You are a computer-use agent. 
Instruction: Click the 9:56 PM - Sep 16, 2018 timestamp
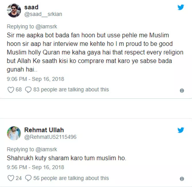pos(35,167)
